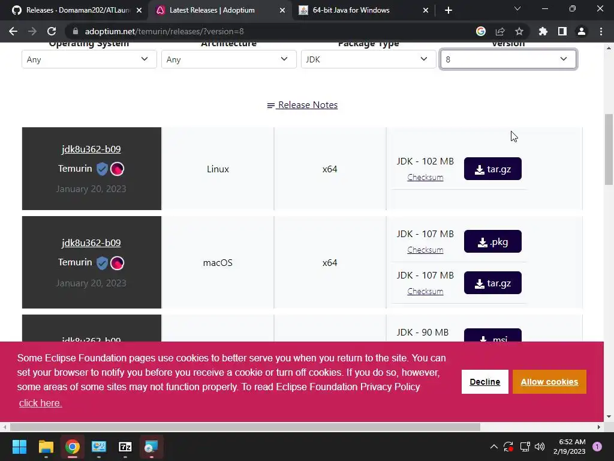The width and height of the screenshot is (614, 461).
Task: Select the Latest Releases Adoptium tab
Action: coord(219,10)
